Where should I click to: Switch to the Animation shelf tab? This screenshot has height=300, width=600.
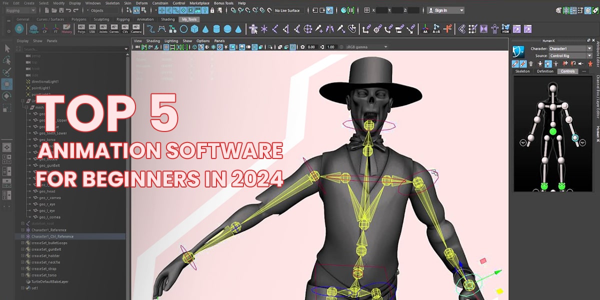[145, 19]
